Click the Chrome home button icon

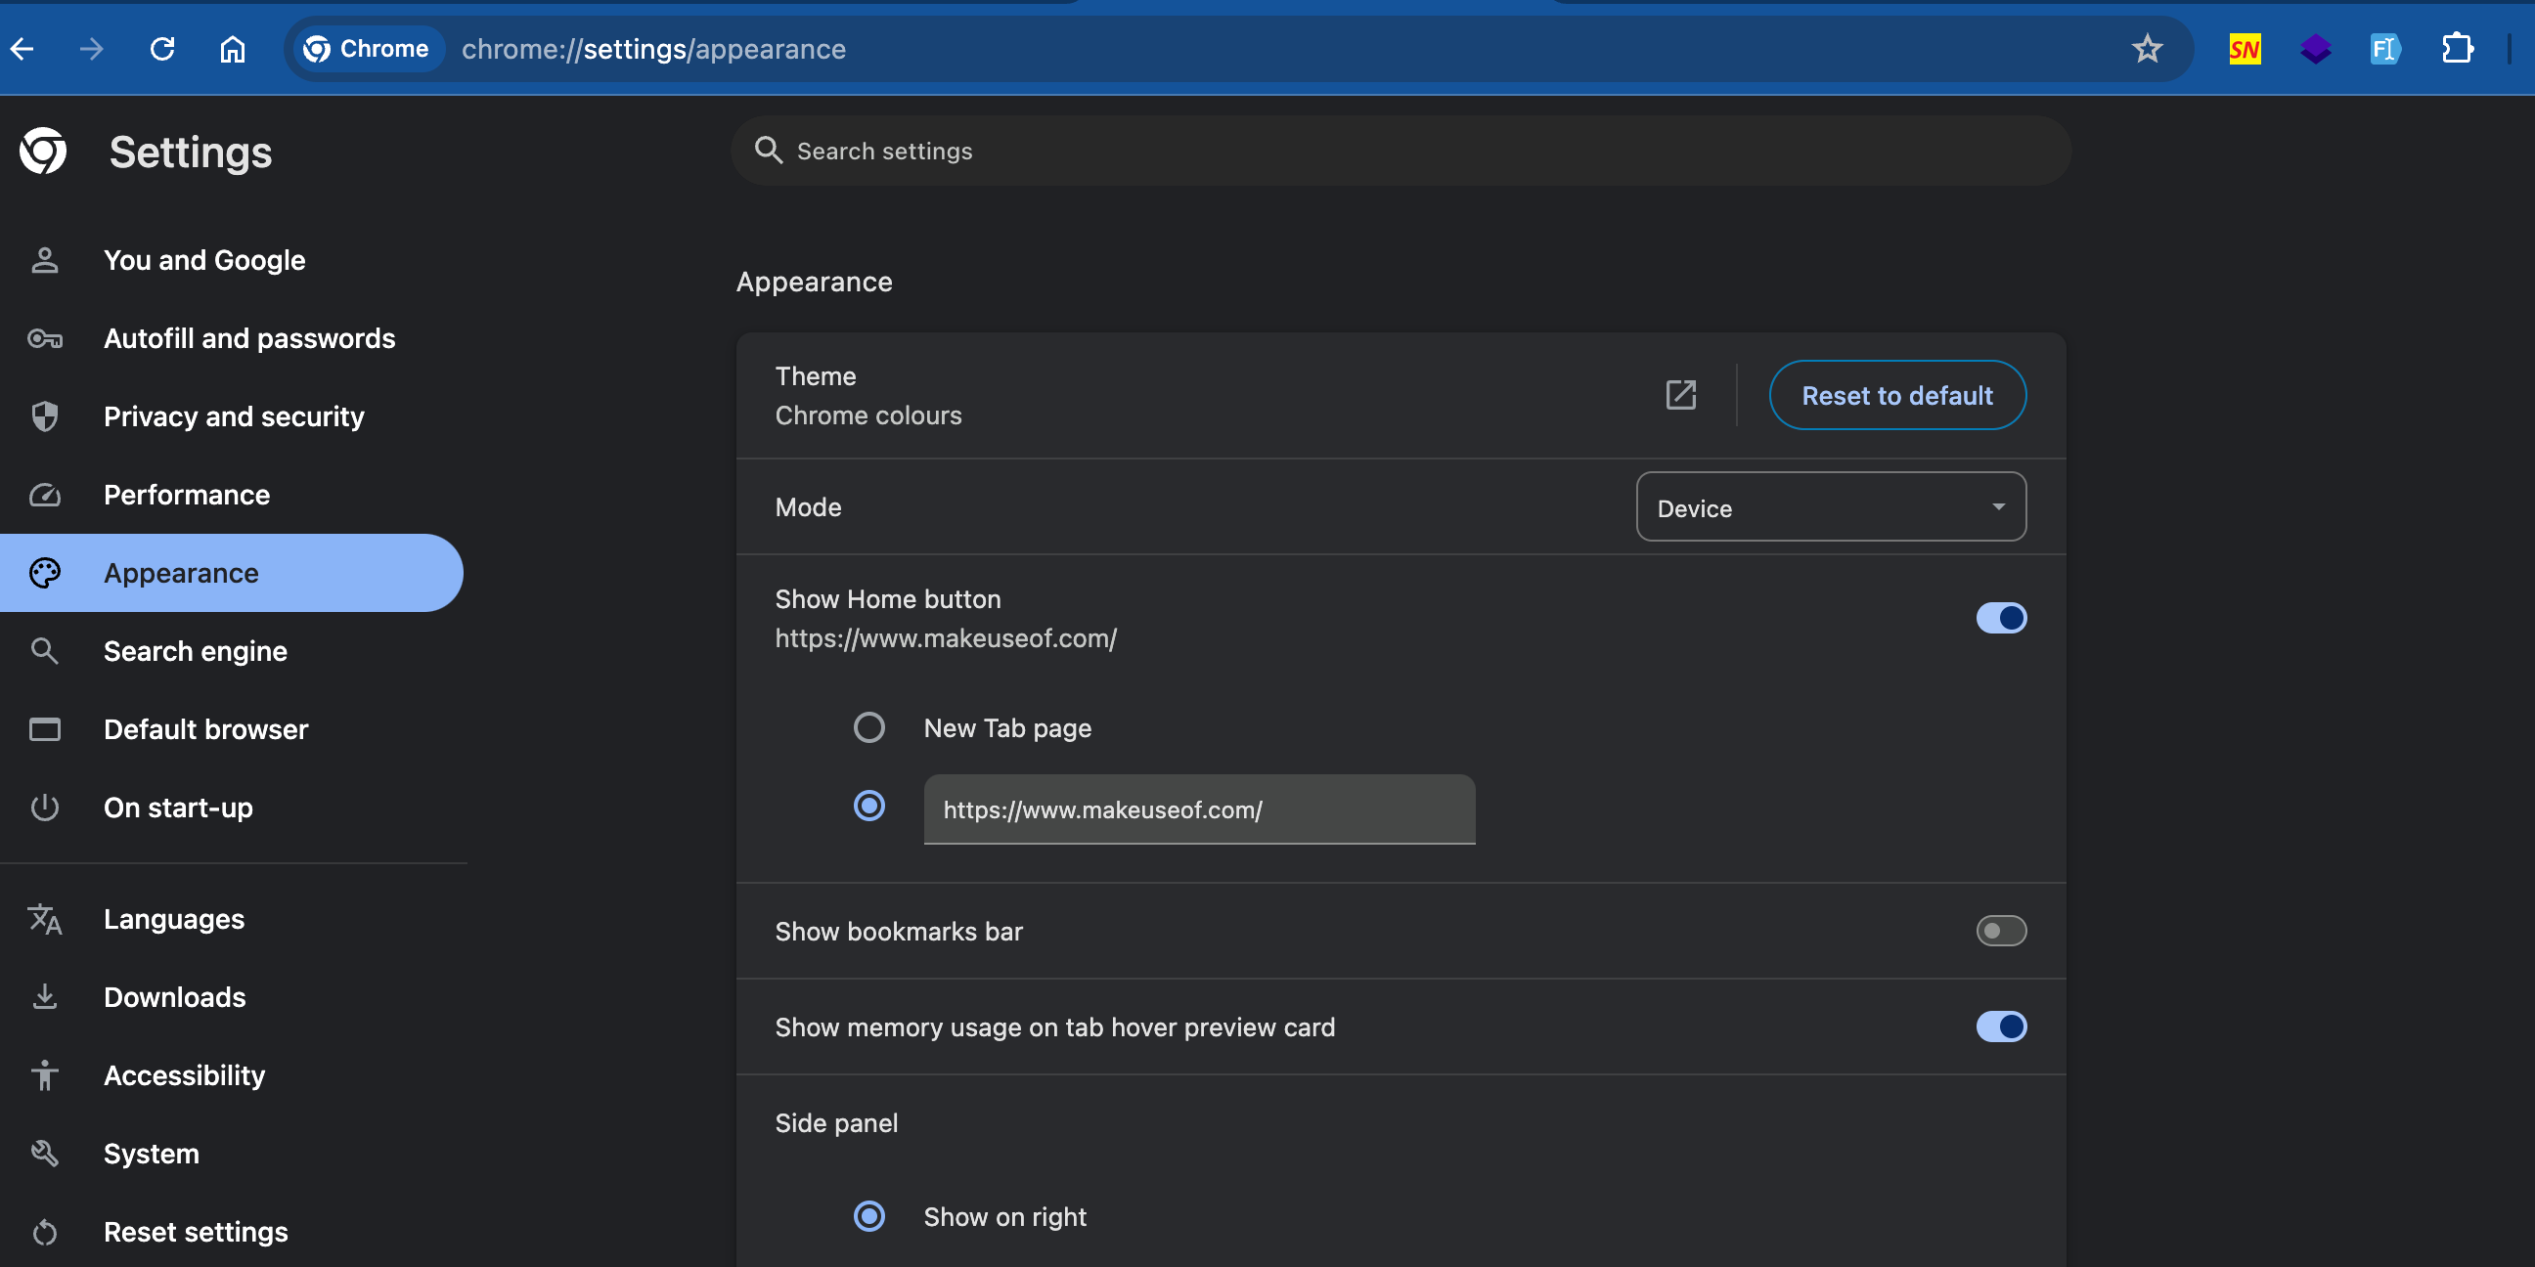[x=233, y=47]
